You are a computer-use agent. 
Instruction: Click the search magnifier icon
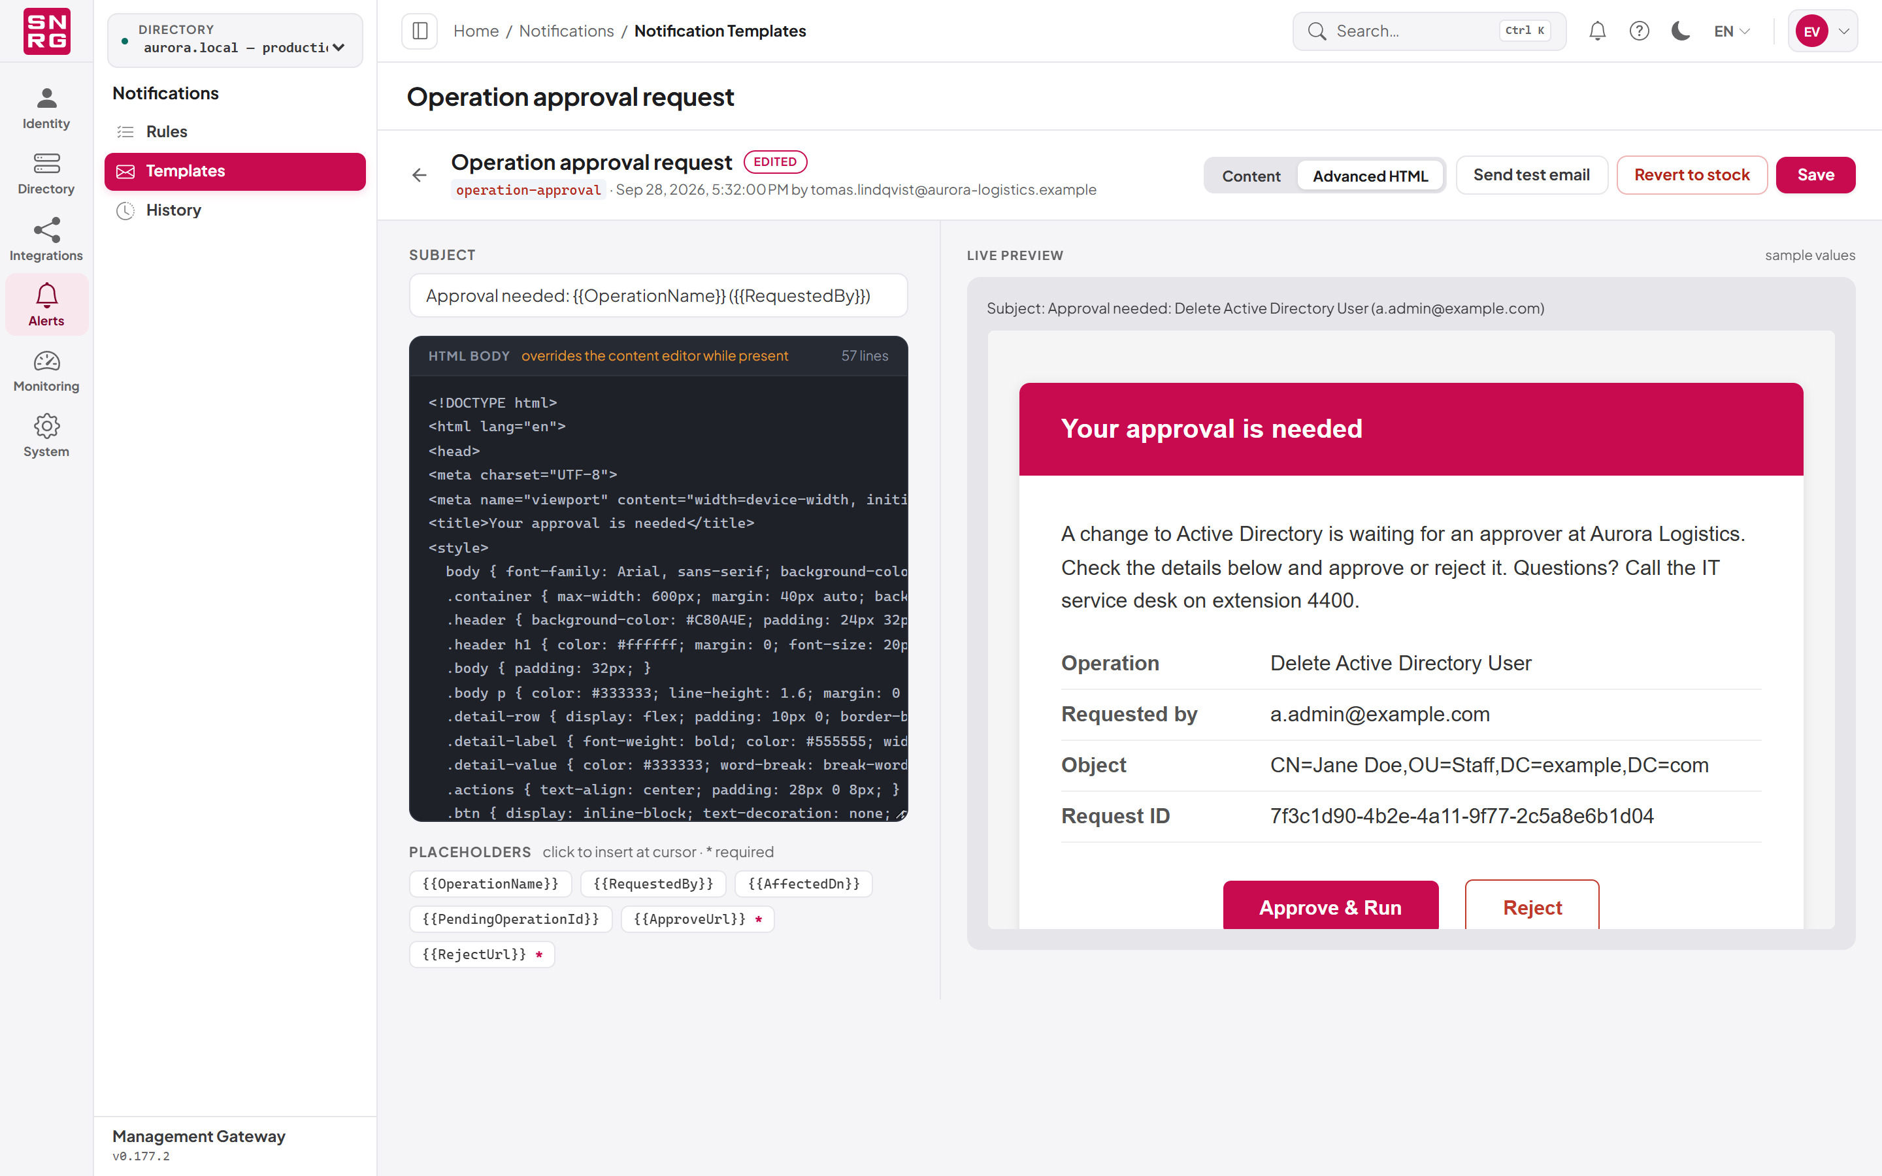tap(1317, 31)
